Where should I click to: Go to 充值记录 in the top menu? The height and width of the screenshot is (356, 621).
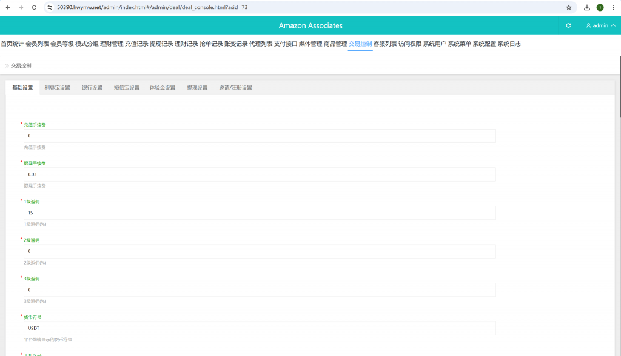click(x=136, y=44)
